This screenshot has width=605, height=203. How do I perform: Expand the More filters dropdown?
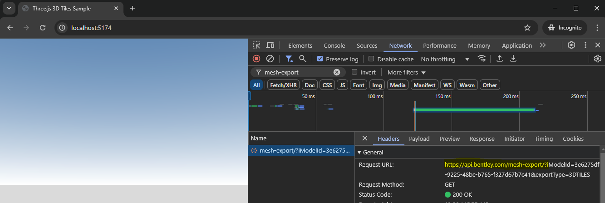pyautogui.click(x=406, y=72)
